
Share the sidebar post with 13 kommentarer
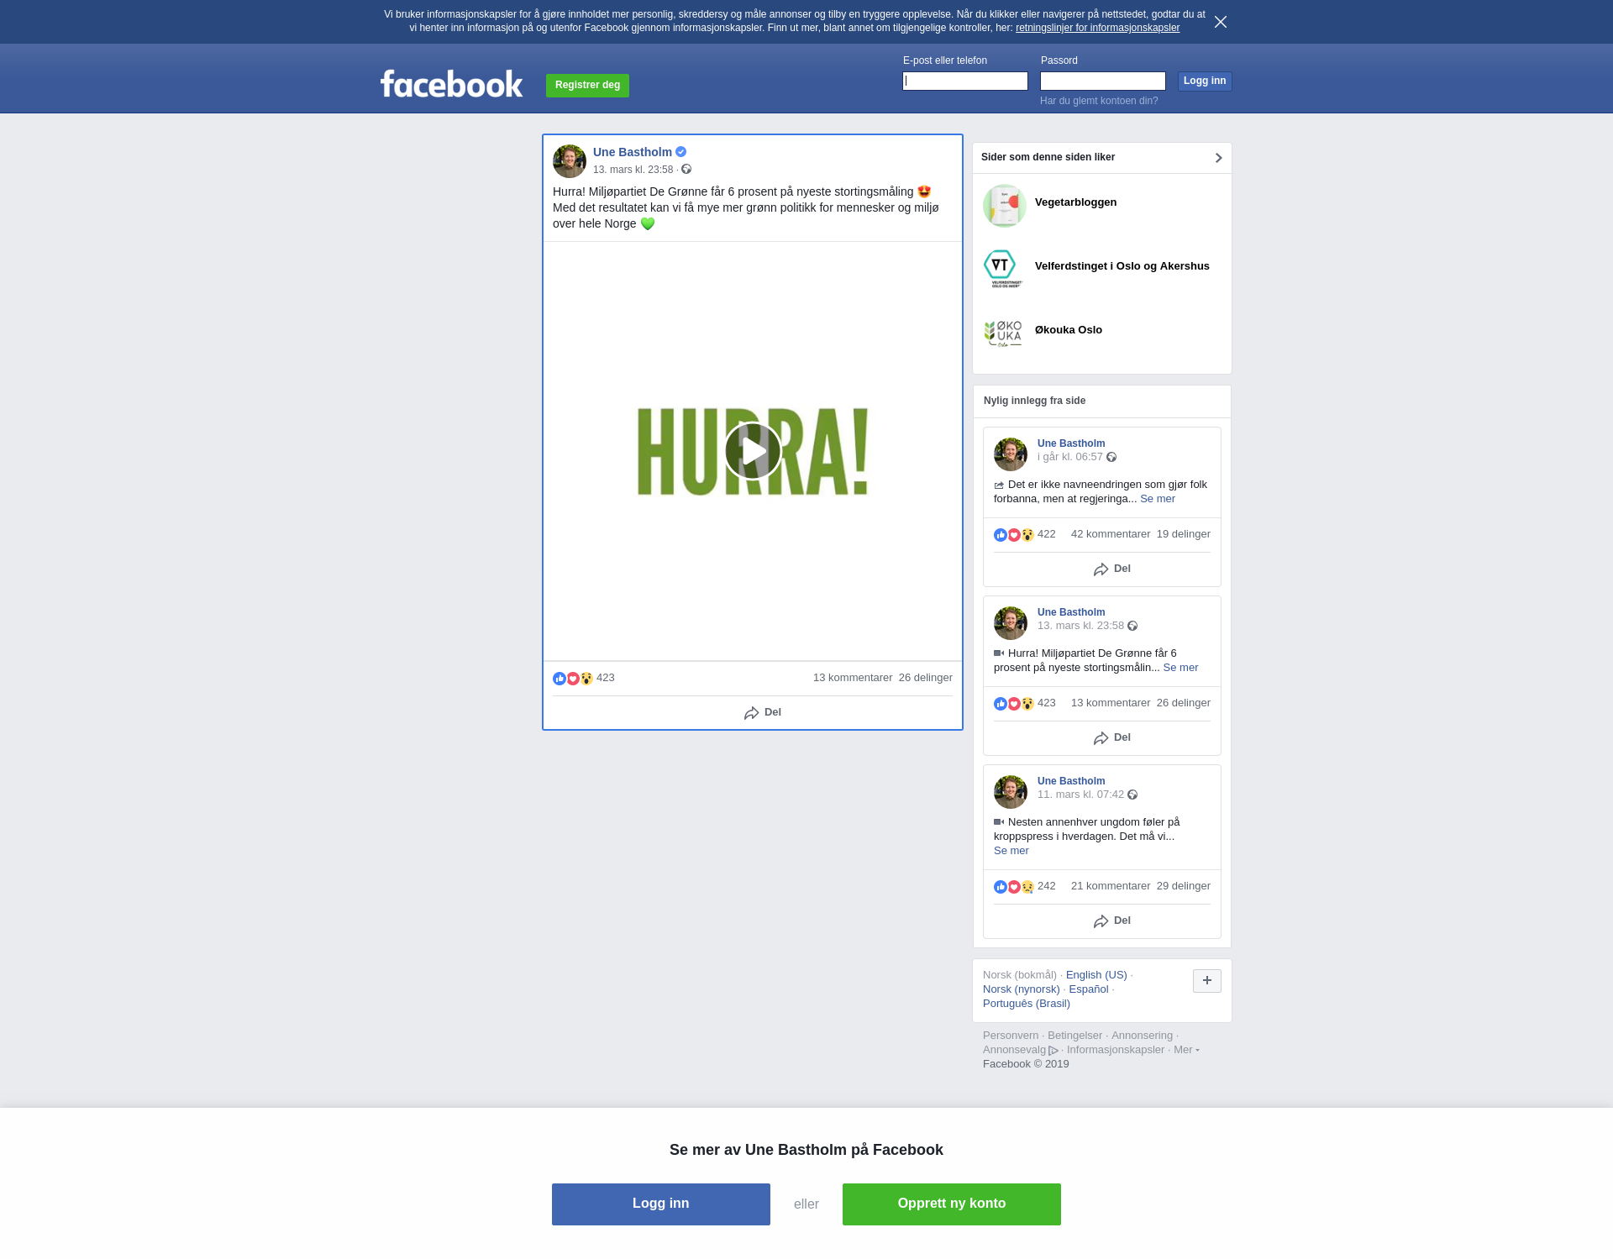tap(1112, 738)
